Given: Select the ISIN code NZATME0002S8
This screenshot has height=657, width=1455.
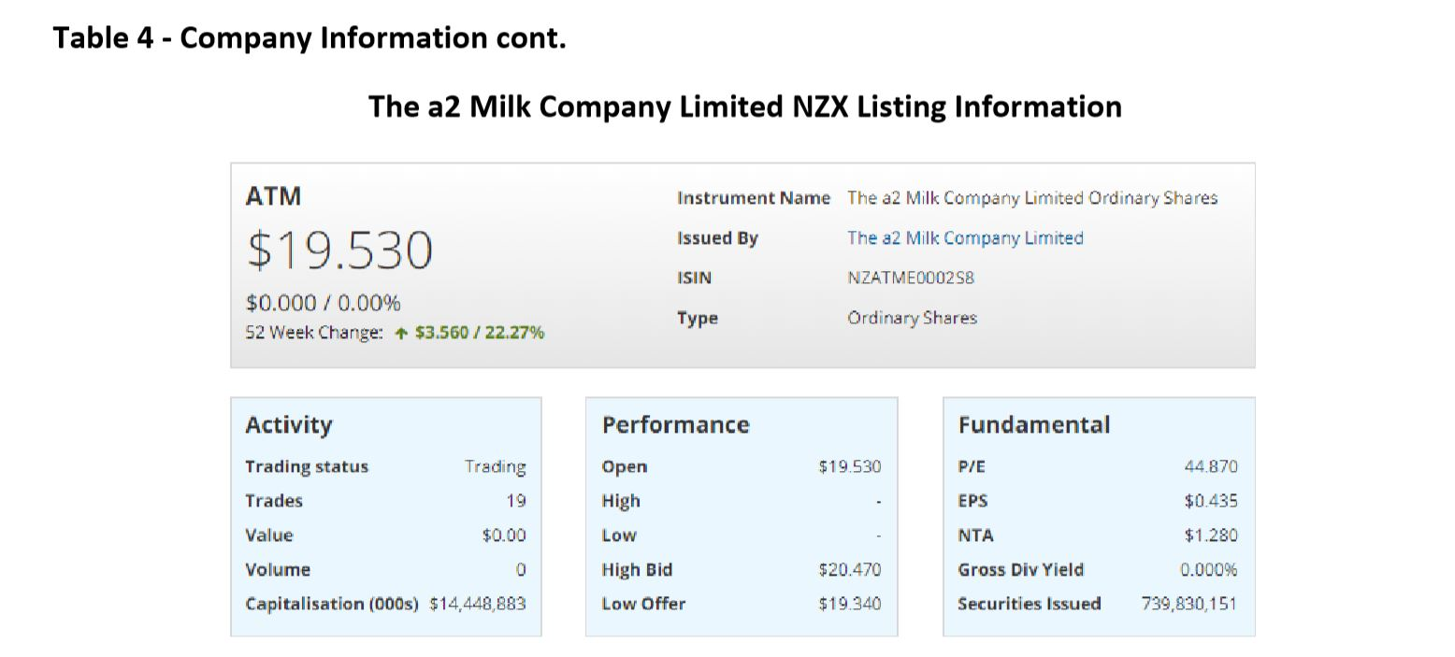Looking at the screenshot, I should [910, 278].
